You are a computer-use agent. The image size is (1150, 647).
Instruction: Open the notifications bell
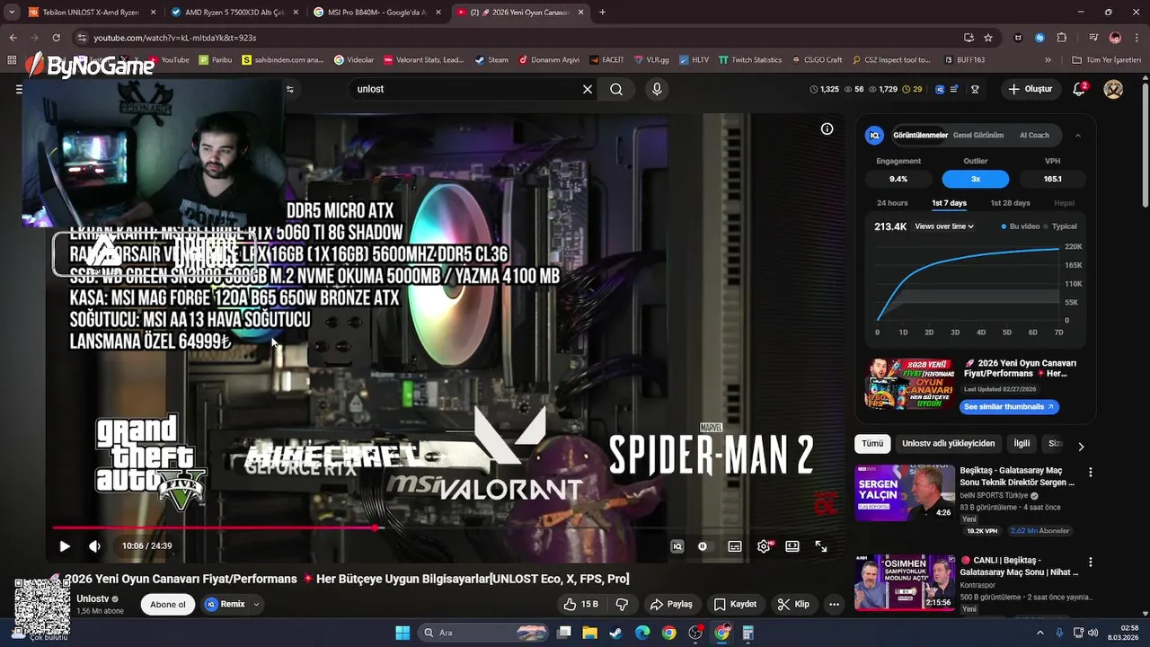click(x=1080, y=89)
